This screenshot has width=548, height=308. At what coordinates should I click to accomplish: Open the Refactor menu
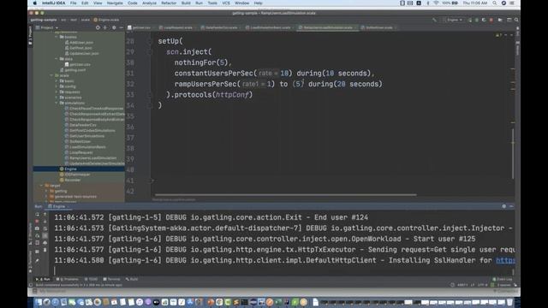(x=169, y=3)
